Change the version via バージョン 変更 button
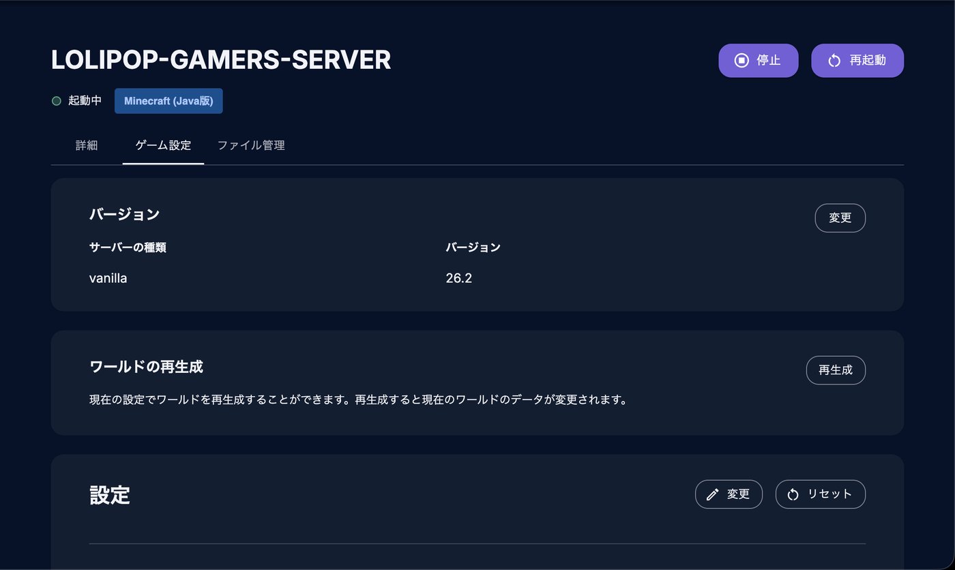This screenshot has height=570, width=955. [x=840, y=218]
